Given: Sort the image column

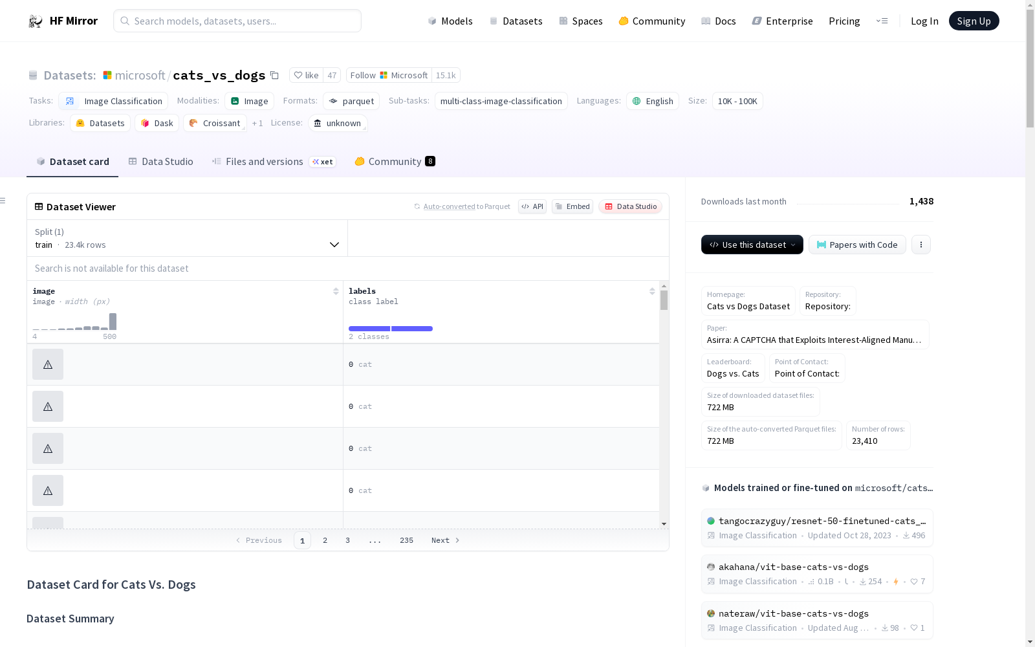Looking at the screenshot, I should 336,291.
